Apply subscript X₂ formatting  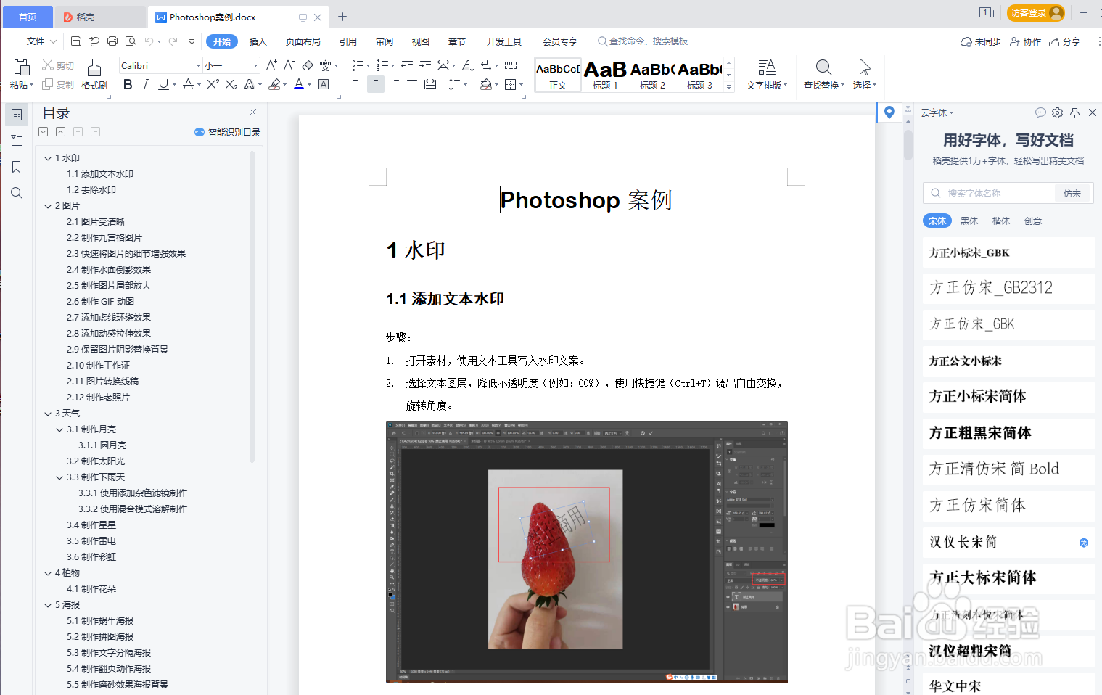pyautogui.click(x=231, y=84)
